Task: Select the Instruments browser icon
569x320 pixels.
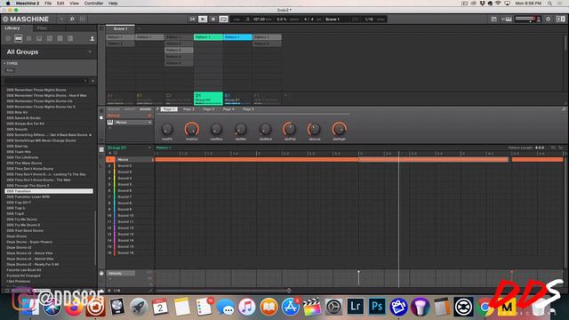Action: tap(39, 38)
